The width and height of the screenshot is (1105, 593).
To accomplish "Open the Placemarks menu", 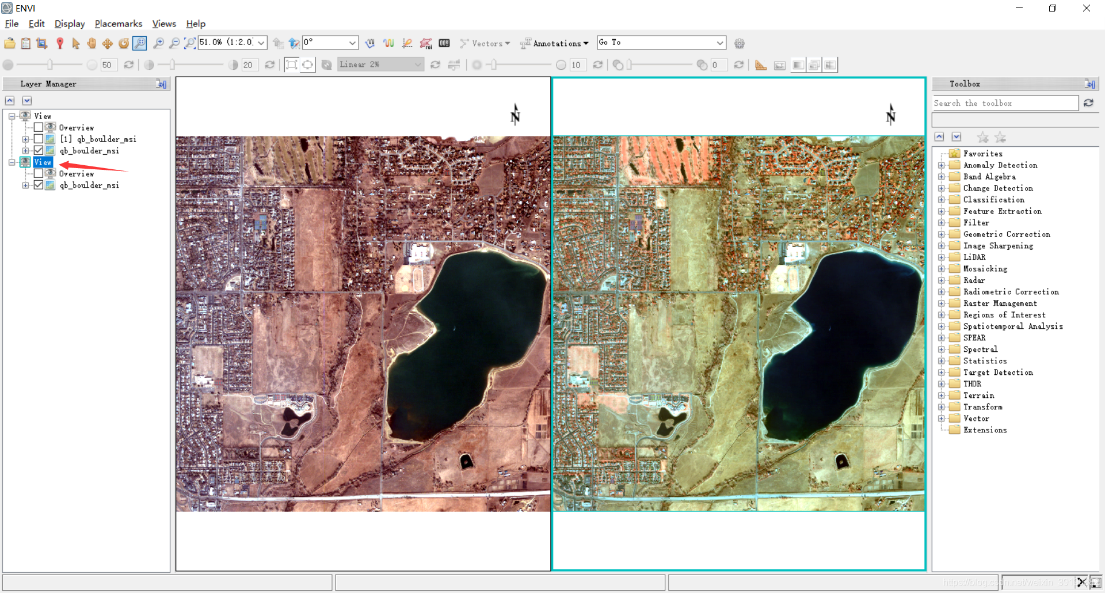I will 119,24.
